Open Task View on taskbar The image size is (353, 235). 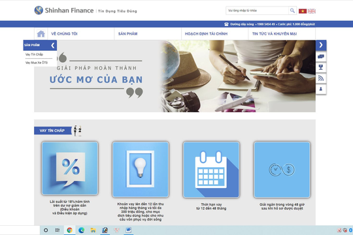pyautogui.click(x=58, y=230)
